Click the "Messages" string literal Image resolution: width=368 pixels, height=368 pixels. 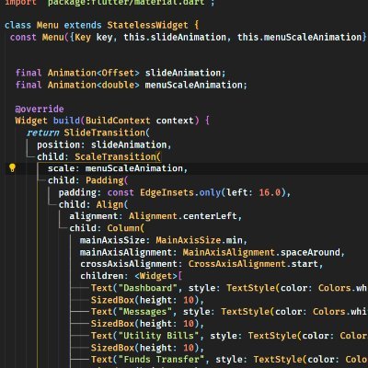pos(145,312)
